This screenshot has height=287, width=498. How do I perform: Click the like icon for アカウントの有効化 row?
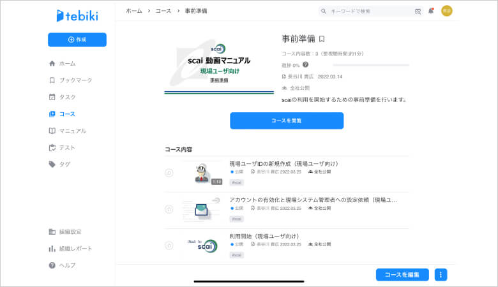point(169,209)
